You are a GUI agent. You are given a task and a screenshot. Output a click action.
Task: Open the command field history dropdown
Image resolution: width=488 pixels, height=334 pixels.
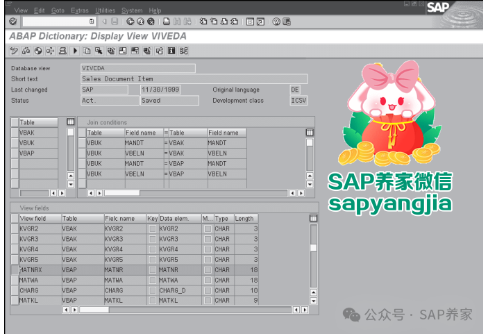click(92, 22)
